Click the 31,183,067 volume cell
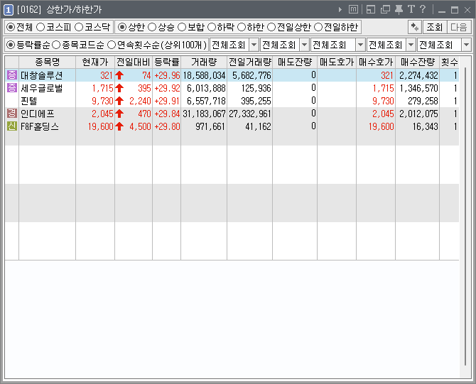Viewport: 476px width, 384px height. (204, 114)
